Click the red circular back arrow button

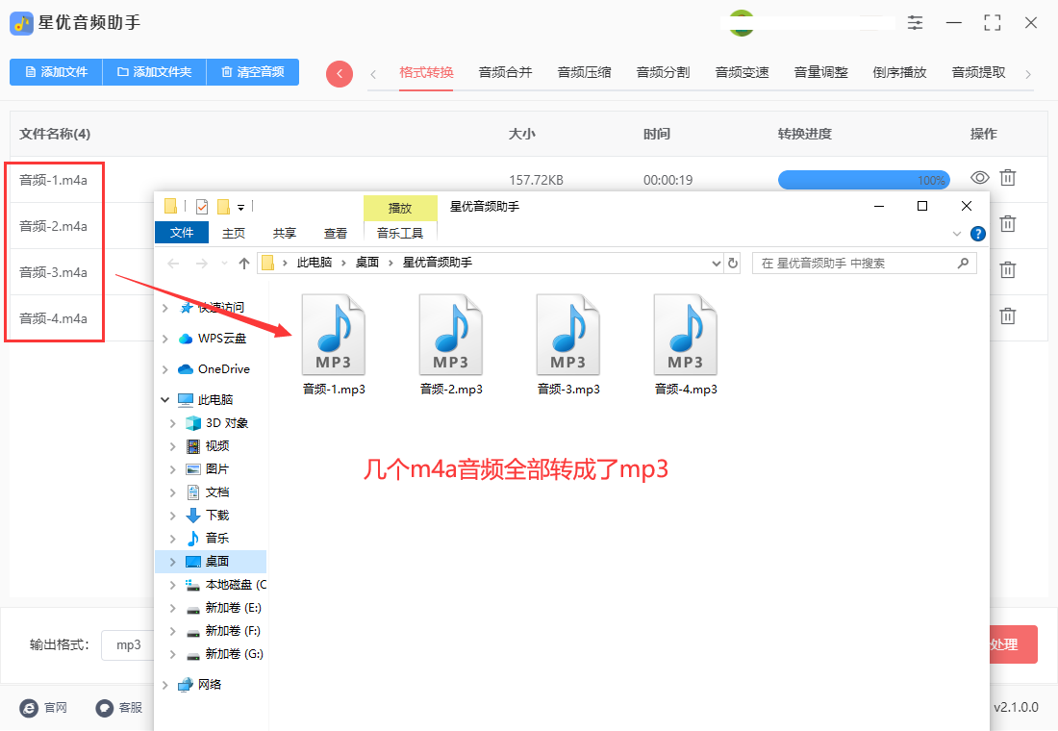click(x=340, y=73)
